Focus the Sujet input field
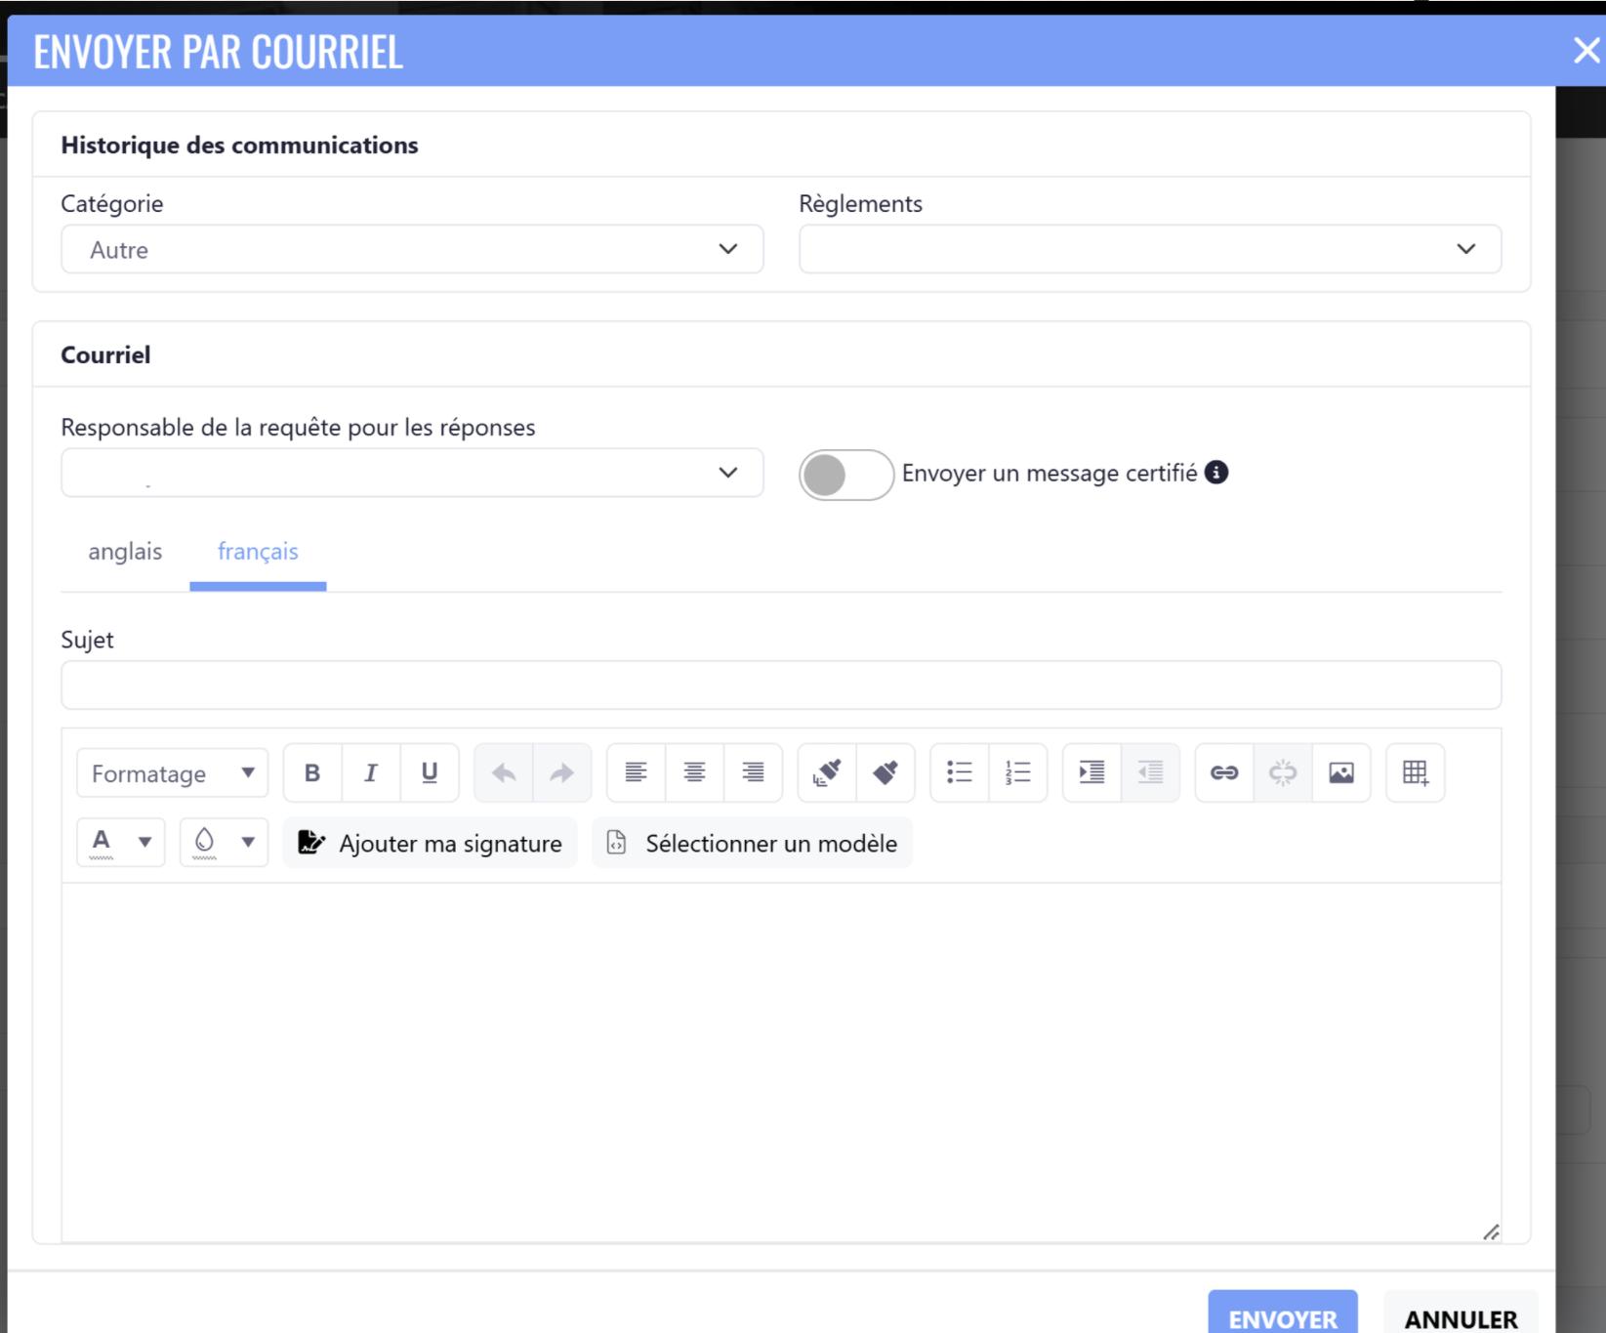This screenshot has width=1606, height=1333. click(781, 685)
